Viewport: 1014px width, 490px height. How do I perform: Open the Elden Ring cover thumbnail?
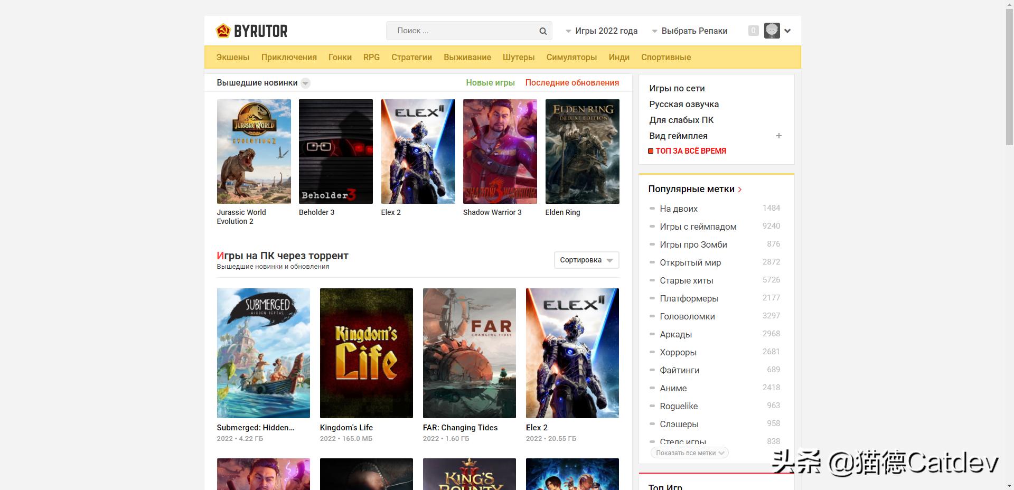(x=582, y=152)
